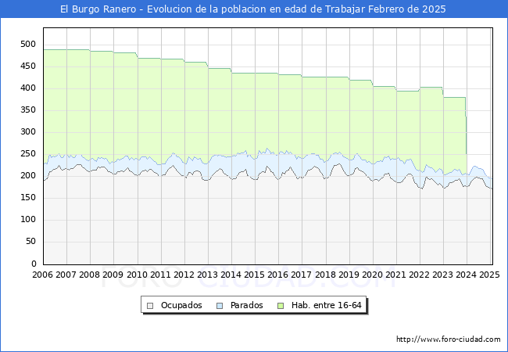
Task: Click the 2025 x-axis label
Action: [489, 275]
